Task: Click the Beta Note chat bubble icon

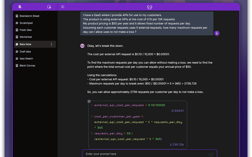Action: click(x=17, y=44)
